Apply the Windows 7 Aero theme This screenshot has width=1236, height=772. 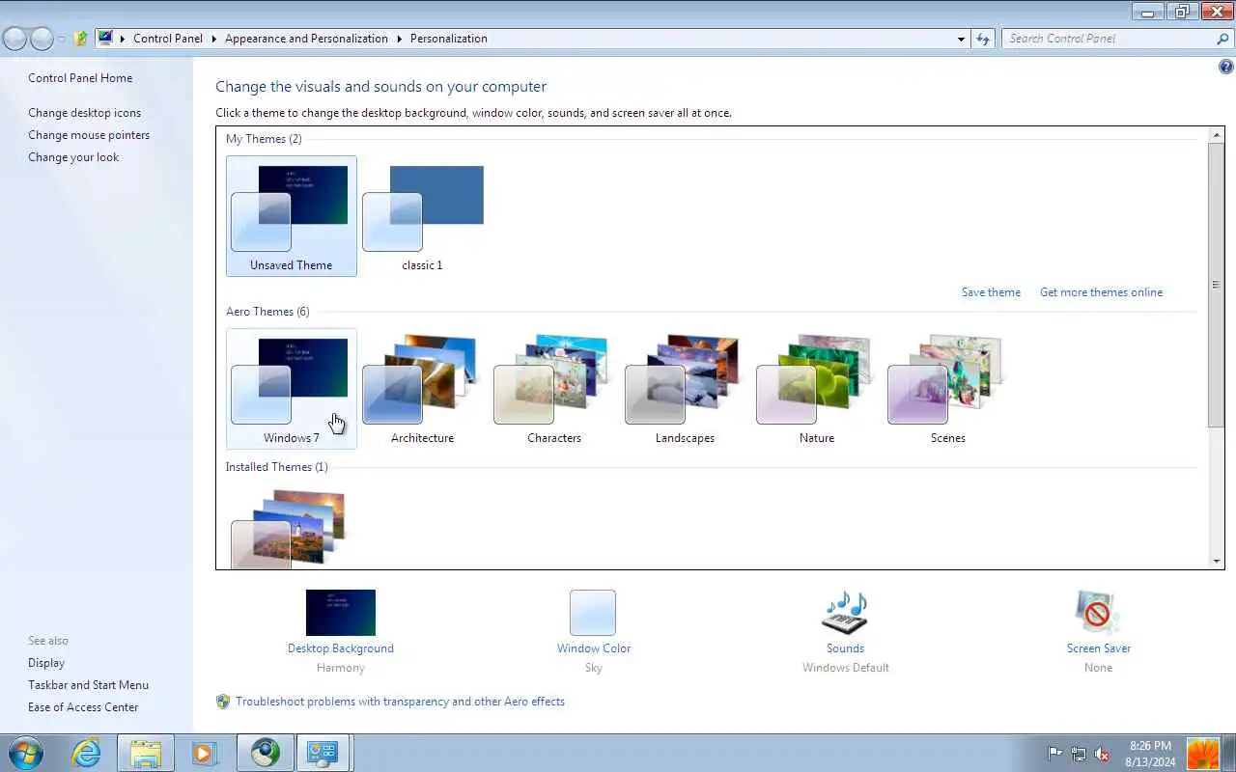tap(292, 389)
